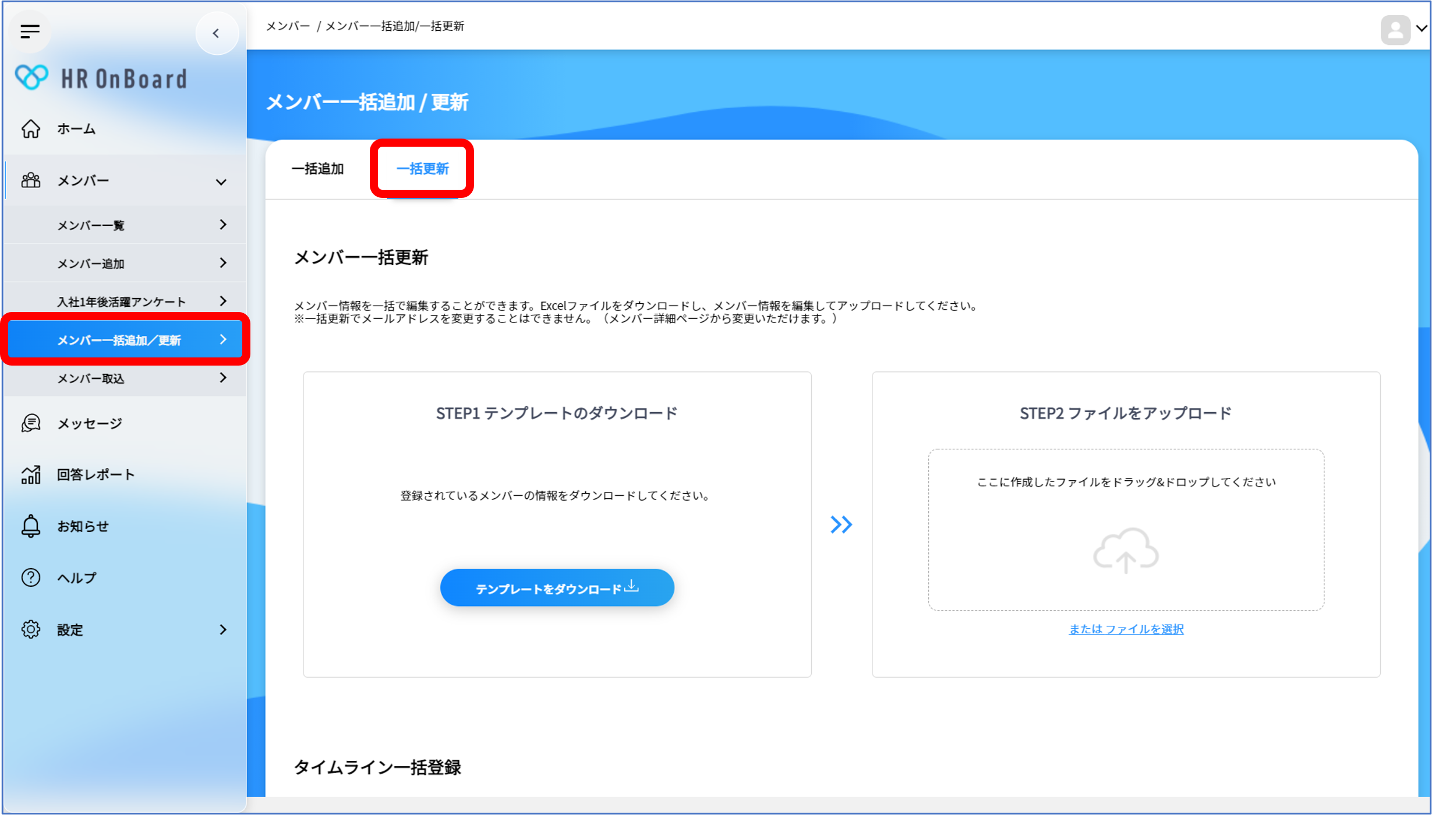Collapse the sidebar with the back arrow
Screen dimensions: 1432x815
point(217,33)
